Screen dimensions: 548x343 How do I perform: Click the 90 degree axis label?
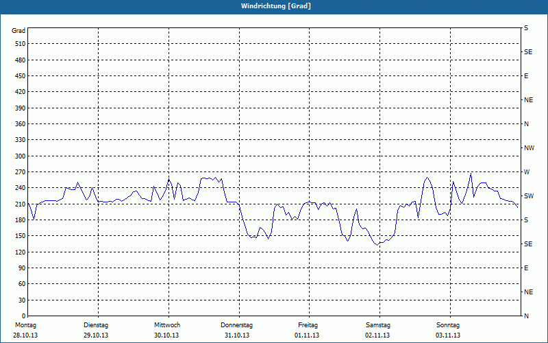coord(22,268)
